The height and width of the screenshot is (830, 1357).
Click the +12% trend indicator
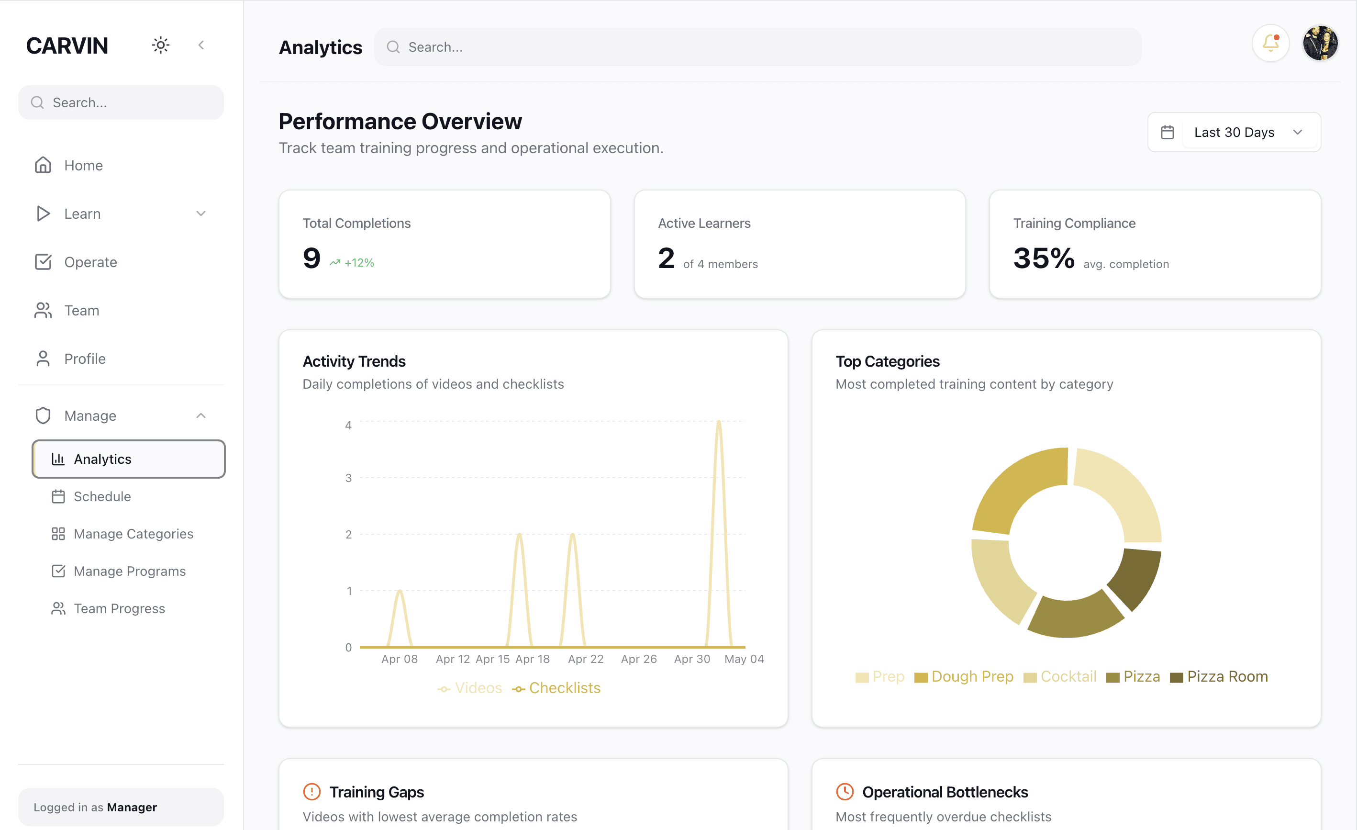click(x=352, y=263)
